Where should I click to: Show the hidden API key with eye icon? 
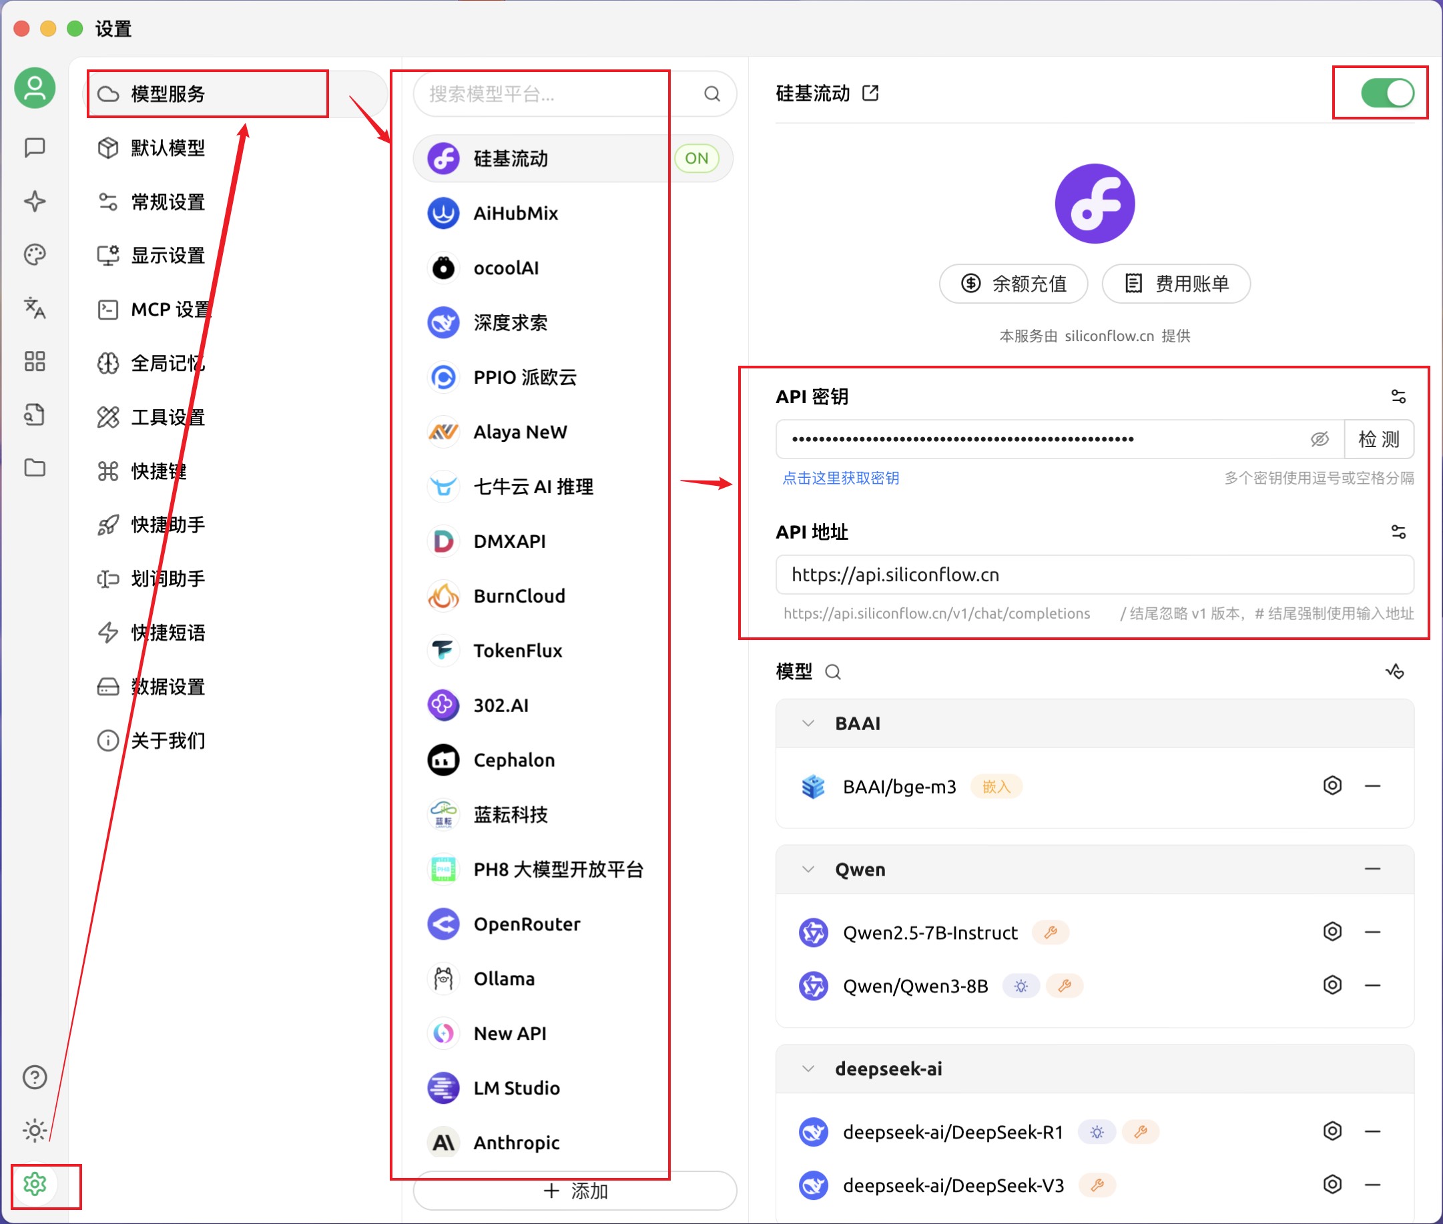pos(1319,438)
